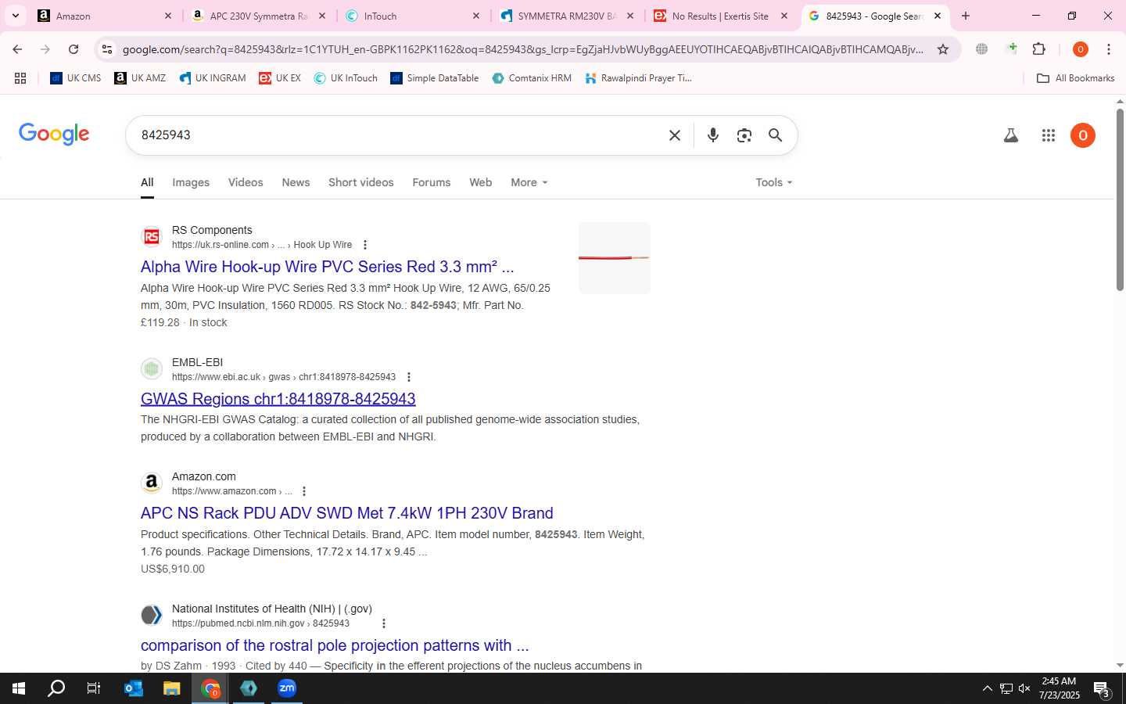This screenshot has height=704, width=1126.
Task: Toggle the taskbar volume mute icon
Action: 1024,688
